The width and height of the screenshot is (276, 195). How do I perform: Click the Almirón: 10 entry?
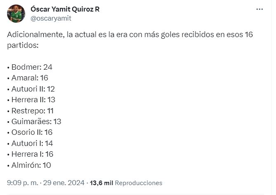31,165
